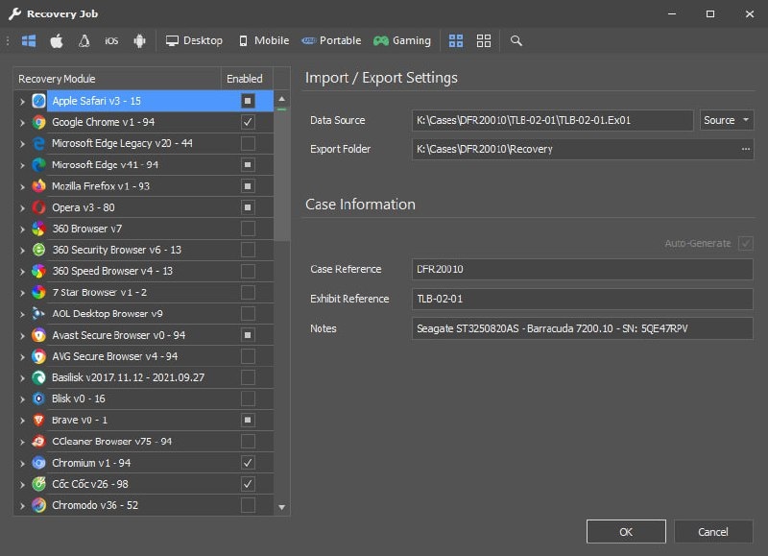
Task: Click the CCleaner Browser icon
Action: click(38, 442)
